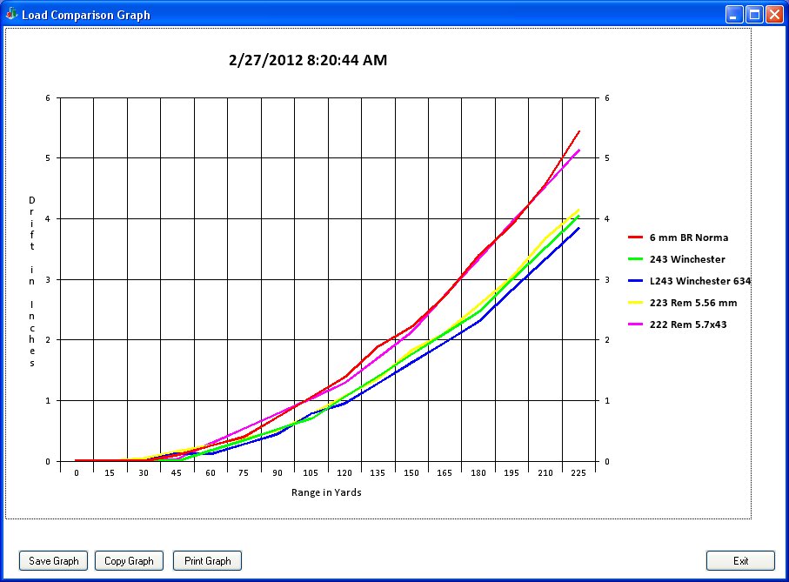Select the 222 Rem 5.7x43 legend label
This screenshot has height=582, width=789.
(688, 324)
